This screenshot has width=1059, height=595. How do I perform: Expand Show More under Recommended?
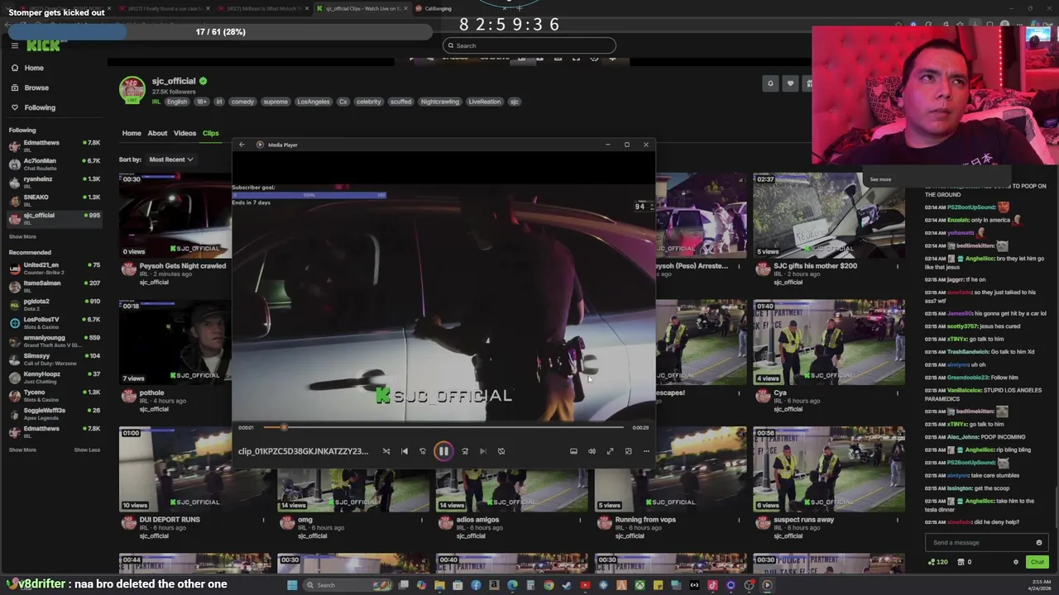click(x=22, y=450)
